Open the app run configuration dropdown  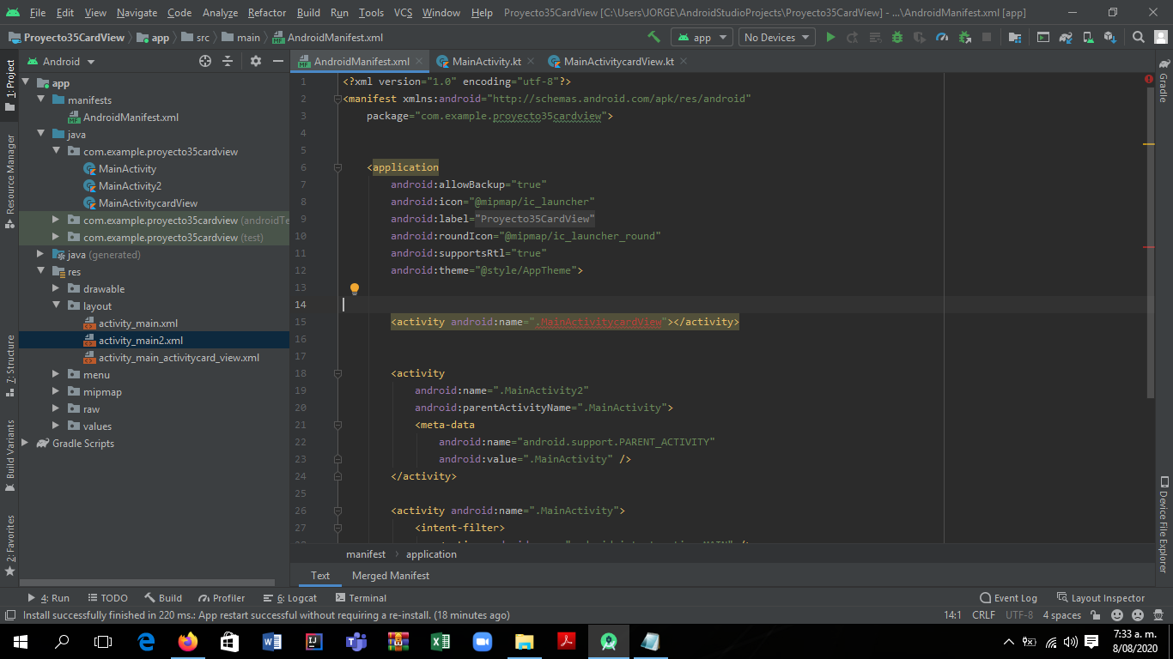pyautogui.click(x=702, y=38)
